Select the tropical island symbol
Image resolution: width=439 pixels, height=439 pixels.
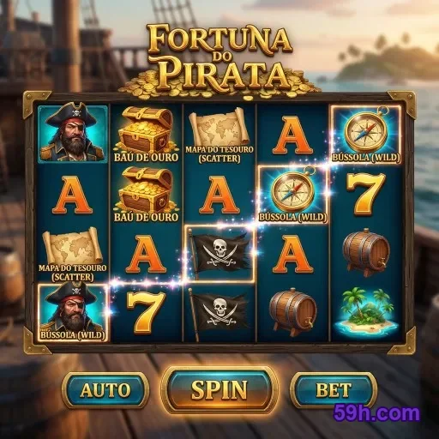365,312
